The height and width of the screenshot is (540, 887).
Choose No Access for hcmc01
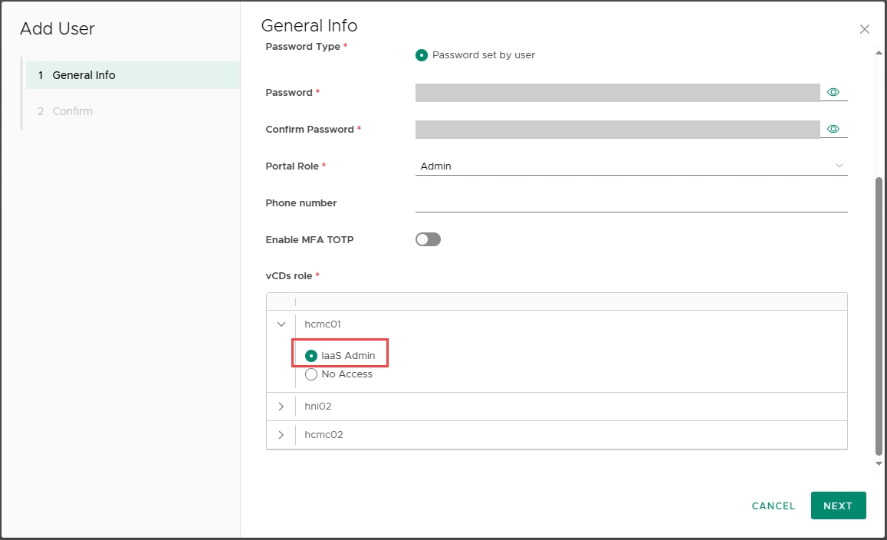pos(311,374)
